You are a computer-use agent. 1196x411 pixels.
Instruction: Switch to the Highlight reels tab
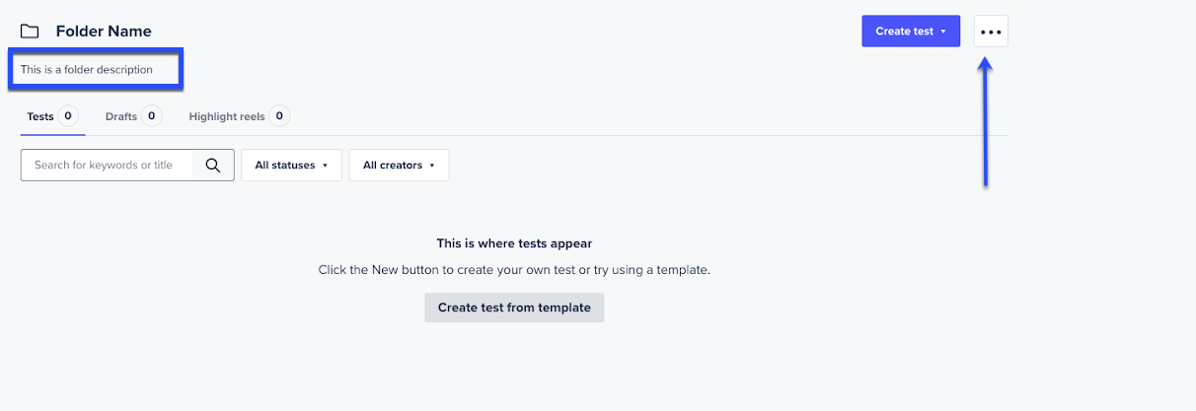[x=227, y=116]
